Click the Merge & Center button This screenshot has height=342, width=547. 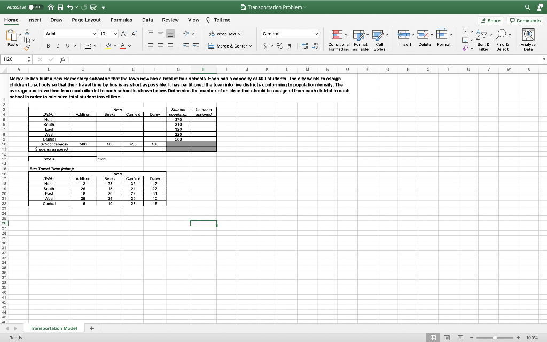[x=230, y=46]
